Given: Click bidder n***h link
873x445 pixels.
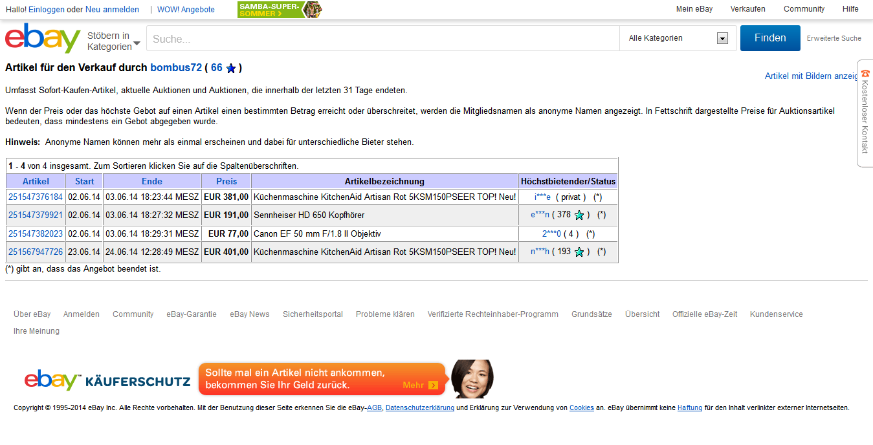Looking at the screenshot, I should (x=540, y=252).
